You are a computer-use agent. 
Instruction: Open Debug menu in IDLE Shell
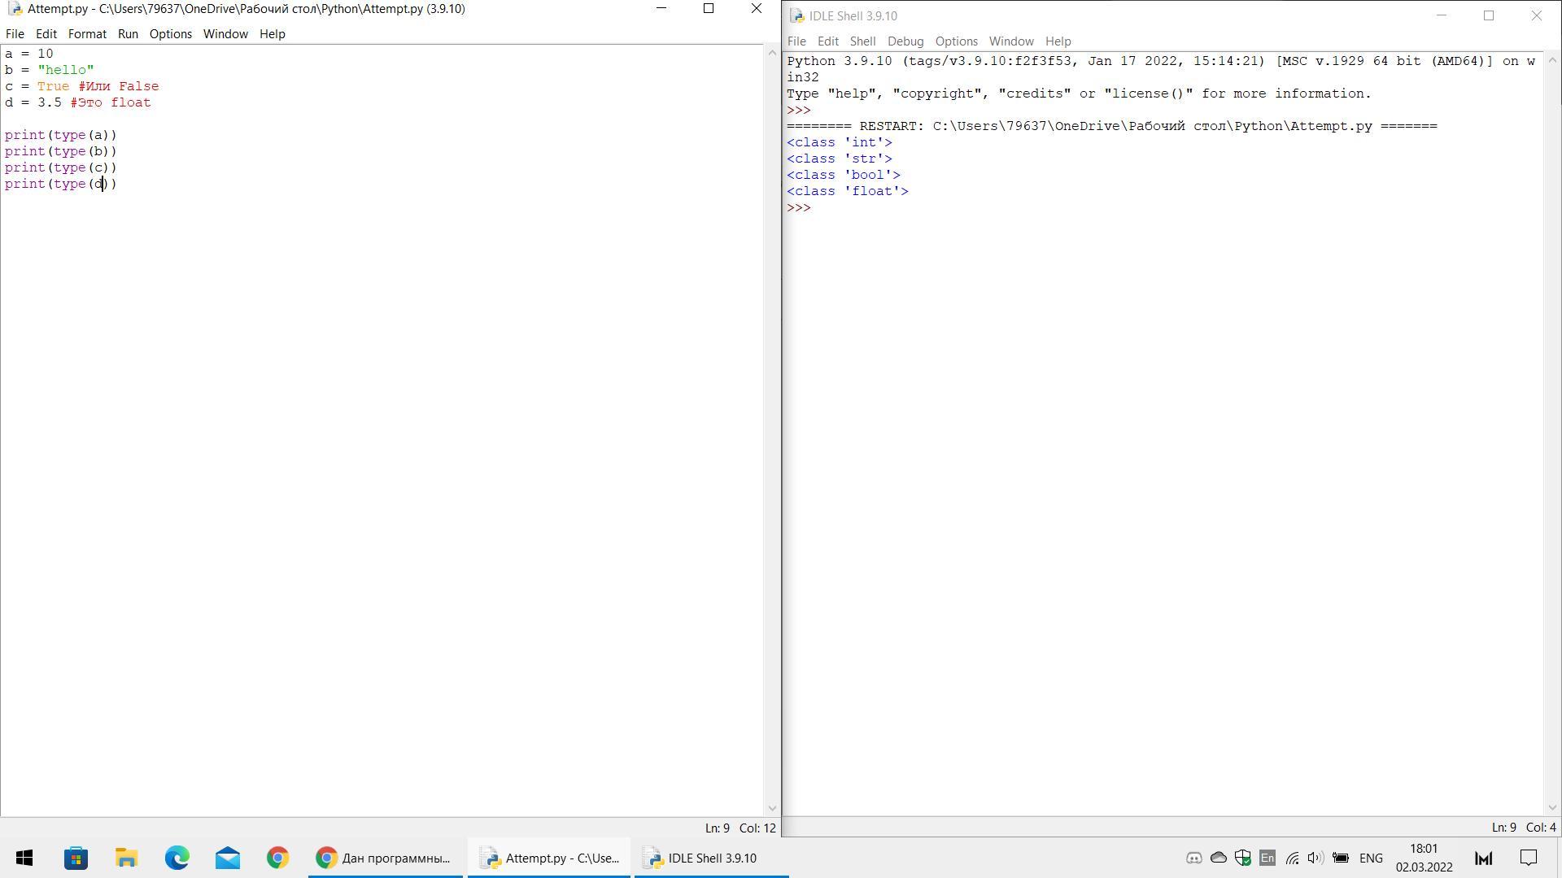905,41
